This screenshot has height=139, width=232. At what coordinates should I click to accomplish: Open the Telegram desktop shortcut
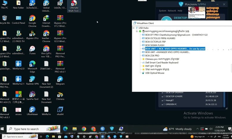(60, 80)
